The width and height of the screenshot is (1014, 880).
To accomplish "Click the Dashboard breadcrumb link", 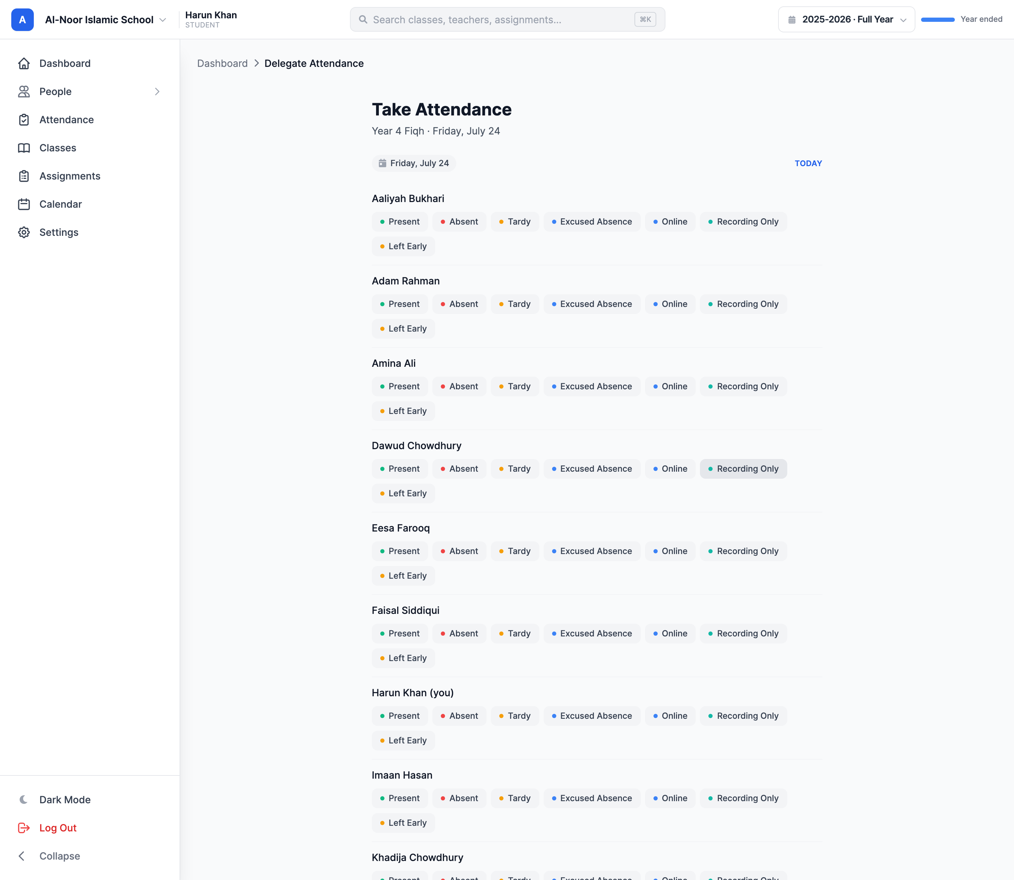I will pos(222,63).
